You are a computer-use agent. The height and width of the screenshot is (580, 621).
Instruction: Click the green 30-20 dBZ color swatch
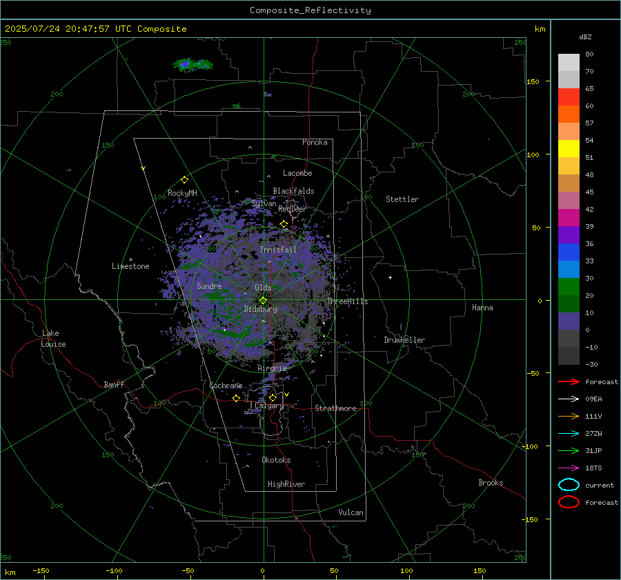569,287
